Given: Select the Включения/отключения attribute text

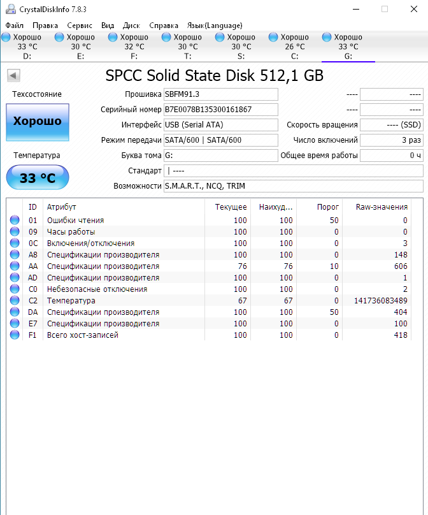Looking at the screenshot, I should [90, 243].
